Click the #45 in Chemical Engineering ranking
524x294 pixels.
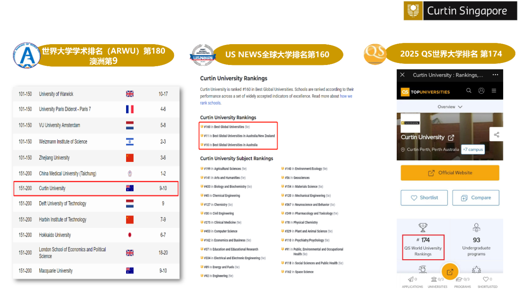point(222,195)
